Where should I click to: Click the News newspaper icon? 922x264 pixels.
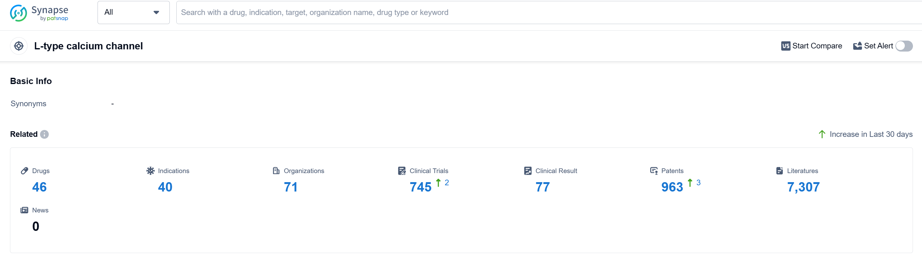coord(24,210)
